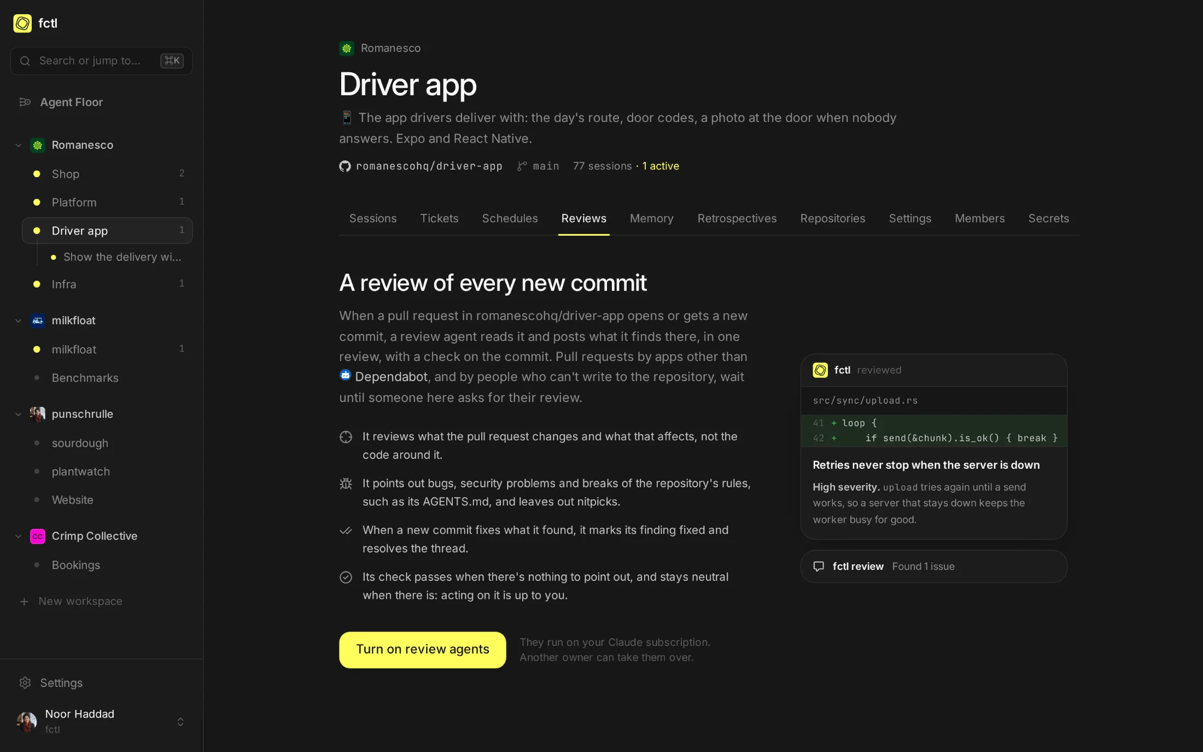
Task: Open the Memory tab
Action: [x=652, y=219]
